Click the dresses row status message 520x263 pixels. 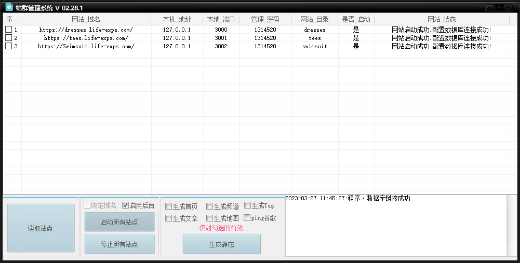442,30
